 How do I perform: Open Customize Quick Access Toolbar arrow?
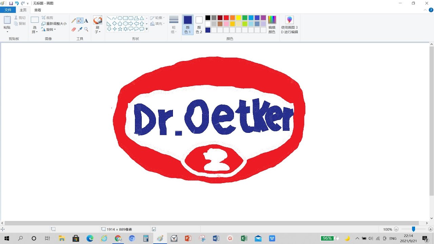[x=28, y=3]
